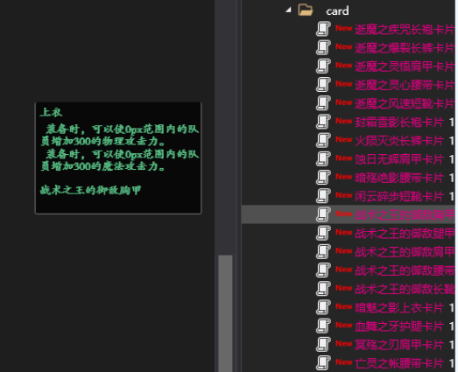This screenshot has width=458, height=372.
Task: Pick file 冥殇之刃肩甲卡片
Action: point(399,345)
